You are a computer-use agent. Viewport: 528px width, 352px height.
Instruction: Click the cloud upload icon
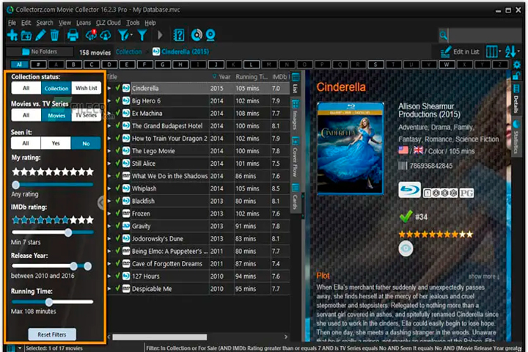(106, 35)
